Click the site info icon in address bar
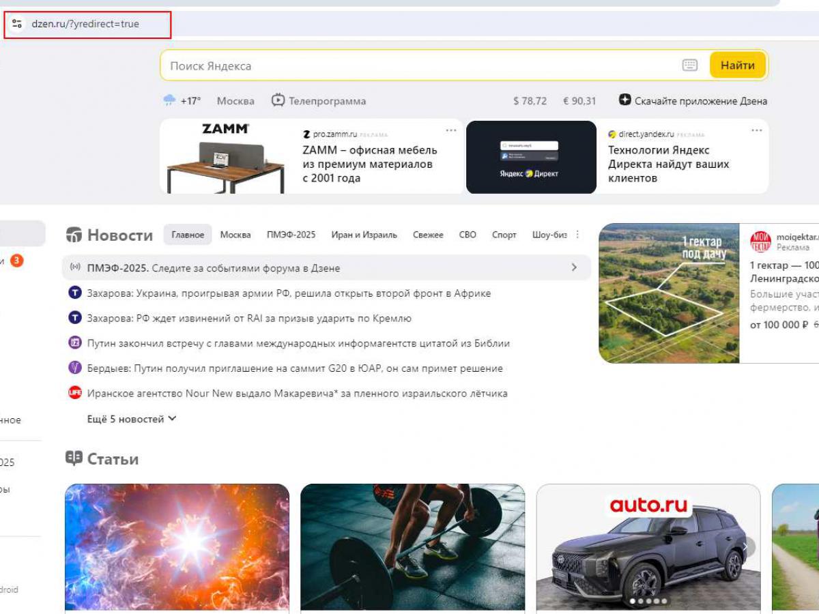The image size is (819, 614). pyautogui.click(x=17, y=24)
